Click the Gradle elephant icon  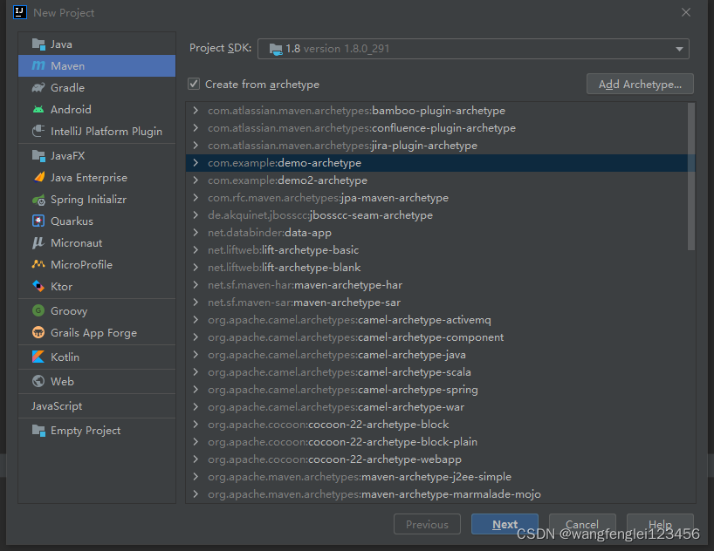point(38,87)
